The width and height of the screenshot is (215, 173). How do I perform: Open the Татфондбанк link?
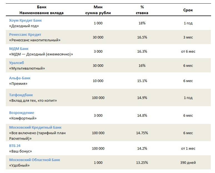21,95
